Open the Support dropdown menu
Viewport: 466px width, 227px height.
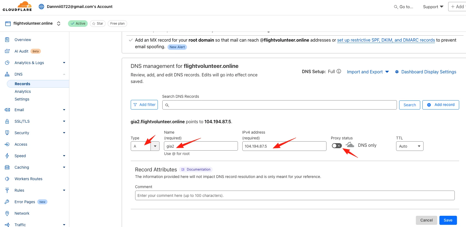(x=433, y=7)
